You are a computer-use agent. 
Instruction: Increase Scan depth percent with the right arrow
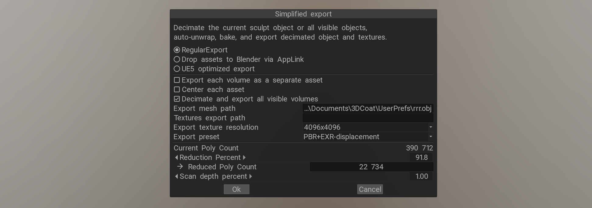pos(250,176)
